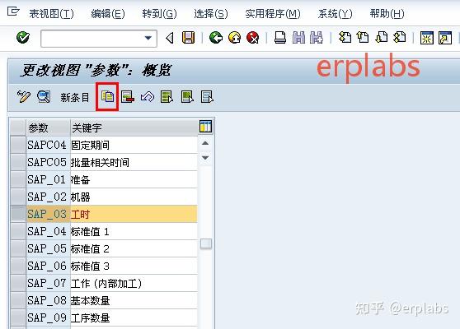Image resolution: width=460 pixels, height=329 pixels.
Task: Click the Copy As icon highlighted in red
Action: (x=107, y=96)
